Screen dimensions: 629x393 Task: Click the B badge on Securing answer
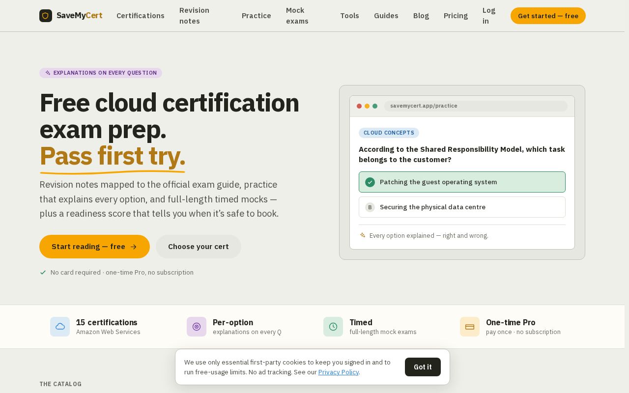click(370, 207)
